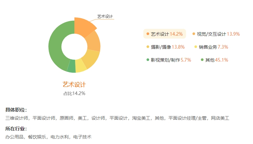Viewport: 253px width, 144px height.
Task: Click the 艺术设计 callout label above chart
Action: [x=105, y=17]
